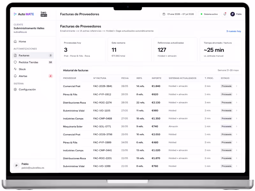This screenshot has width=255, height=191.
Task: Click the ESTADO column header
Action: click(x=225, y=78)
